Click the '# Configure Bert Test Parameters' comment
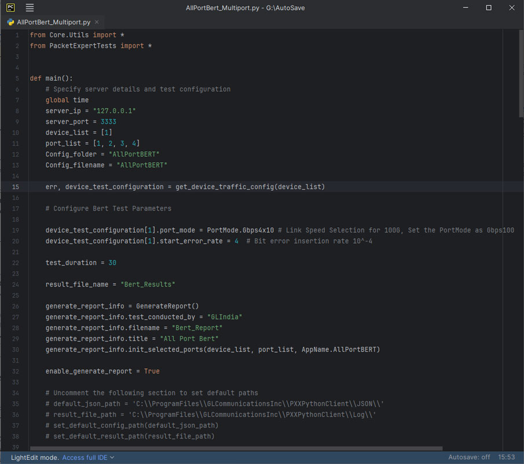 click(108, 209)
